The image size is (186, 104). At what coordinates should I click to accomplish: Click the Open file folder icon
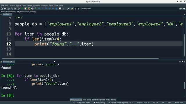coord(5,9)
